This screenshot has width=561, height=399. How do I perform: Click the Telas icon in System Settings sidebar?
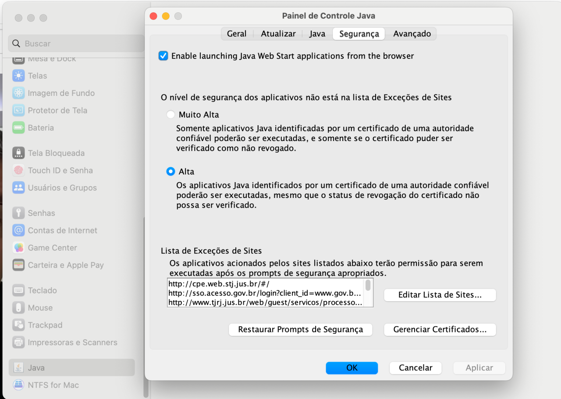tap(18, 76)
